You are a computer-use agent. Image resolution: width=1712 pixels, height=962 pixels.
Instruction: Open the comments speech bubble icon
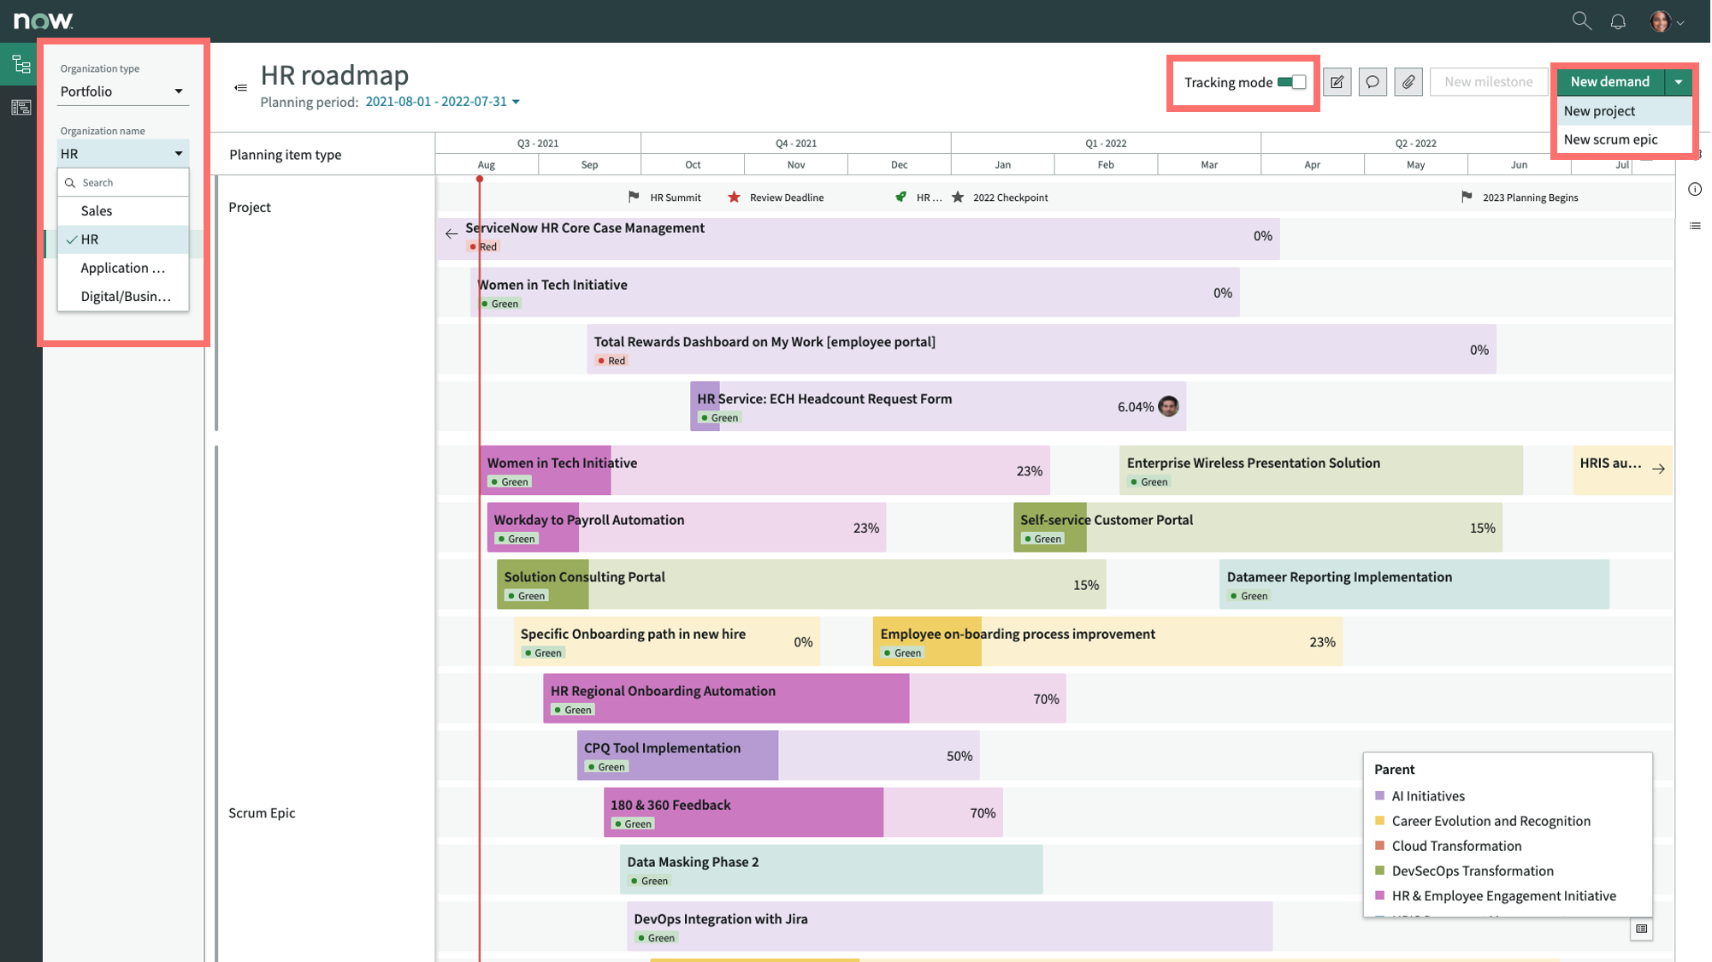[x=1373, y=82]
